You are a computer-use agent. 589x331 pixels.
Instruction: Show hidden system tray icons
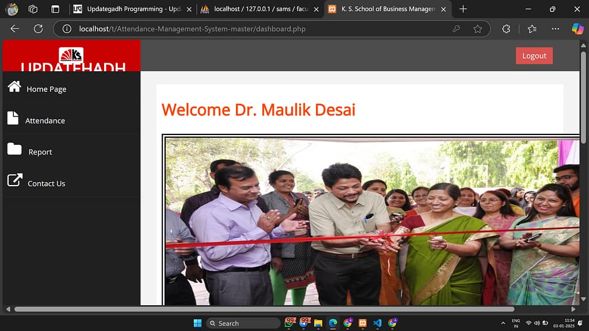(x=503, y=324)
